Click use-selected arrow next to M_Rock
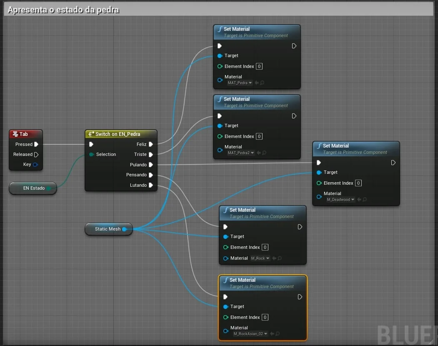The height and width of the screenshot is (346, 438). (274, 258)
